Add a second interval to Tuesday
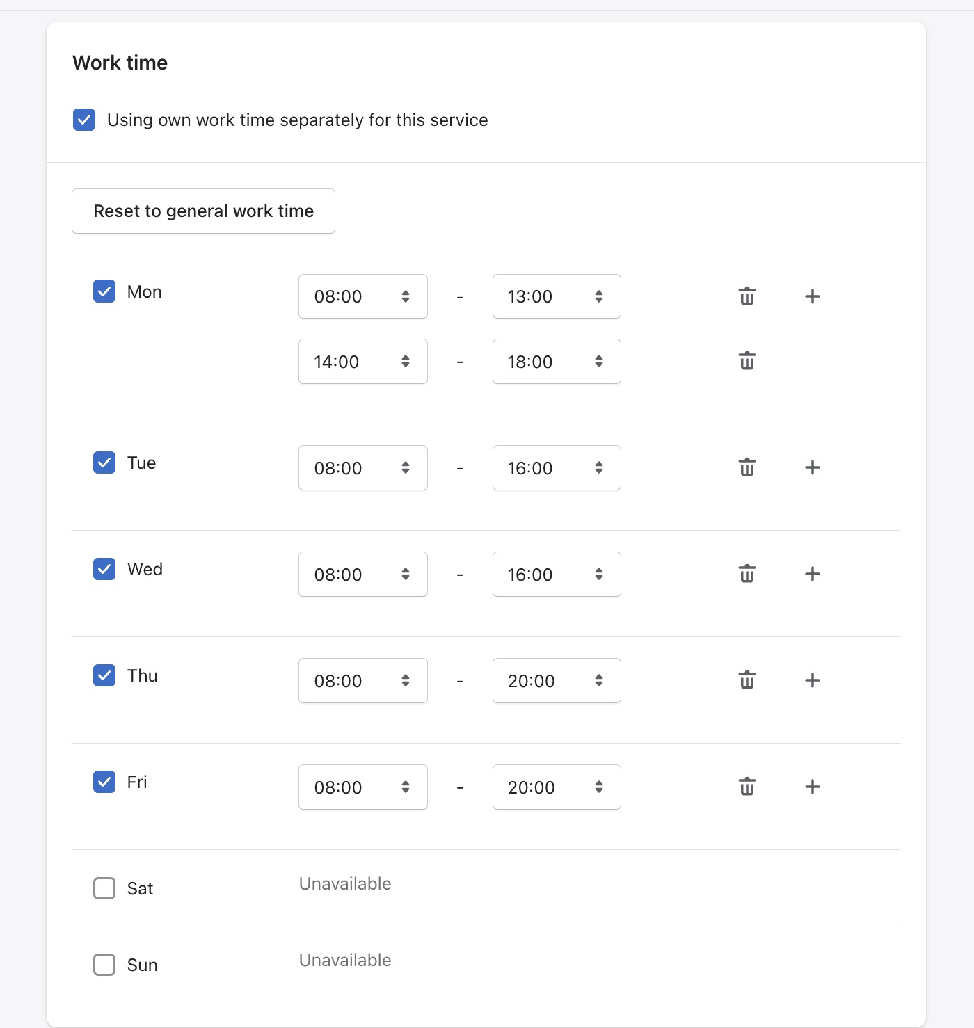The image size is (974, 1028). tap(812, 467)
